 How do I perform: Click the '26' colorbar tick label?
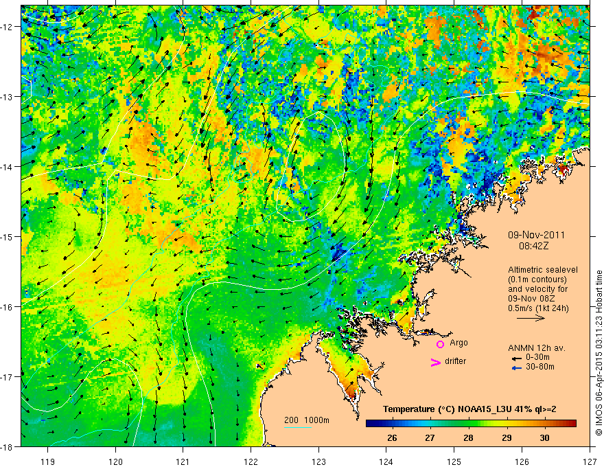392,438
